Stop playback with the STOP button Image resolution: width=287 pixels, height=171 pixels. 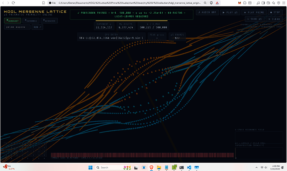tap(275, 12)
